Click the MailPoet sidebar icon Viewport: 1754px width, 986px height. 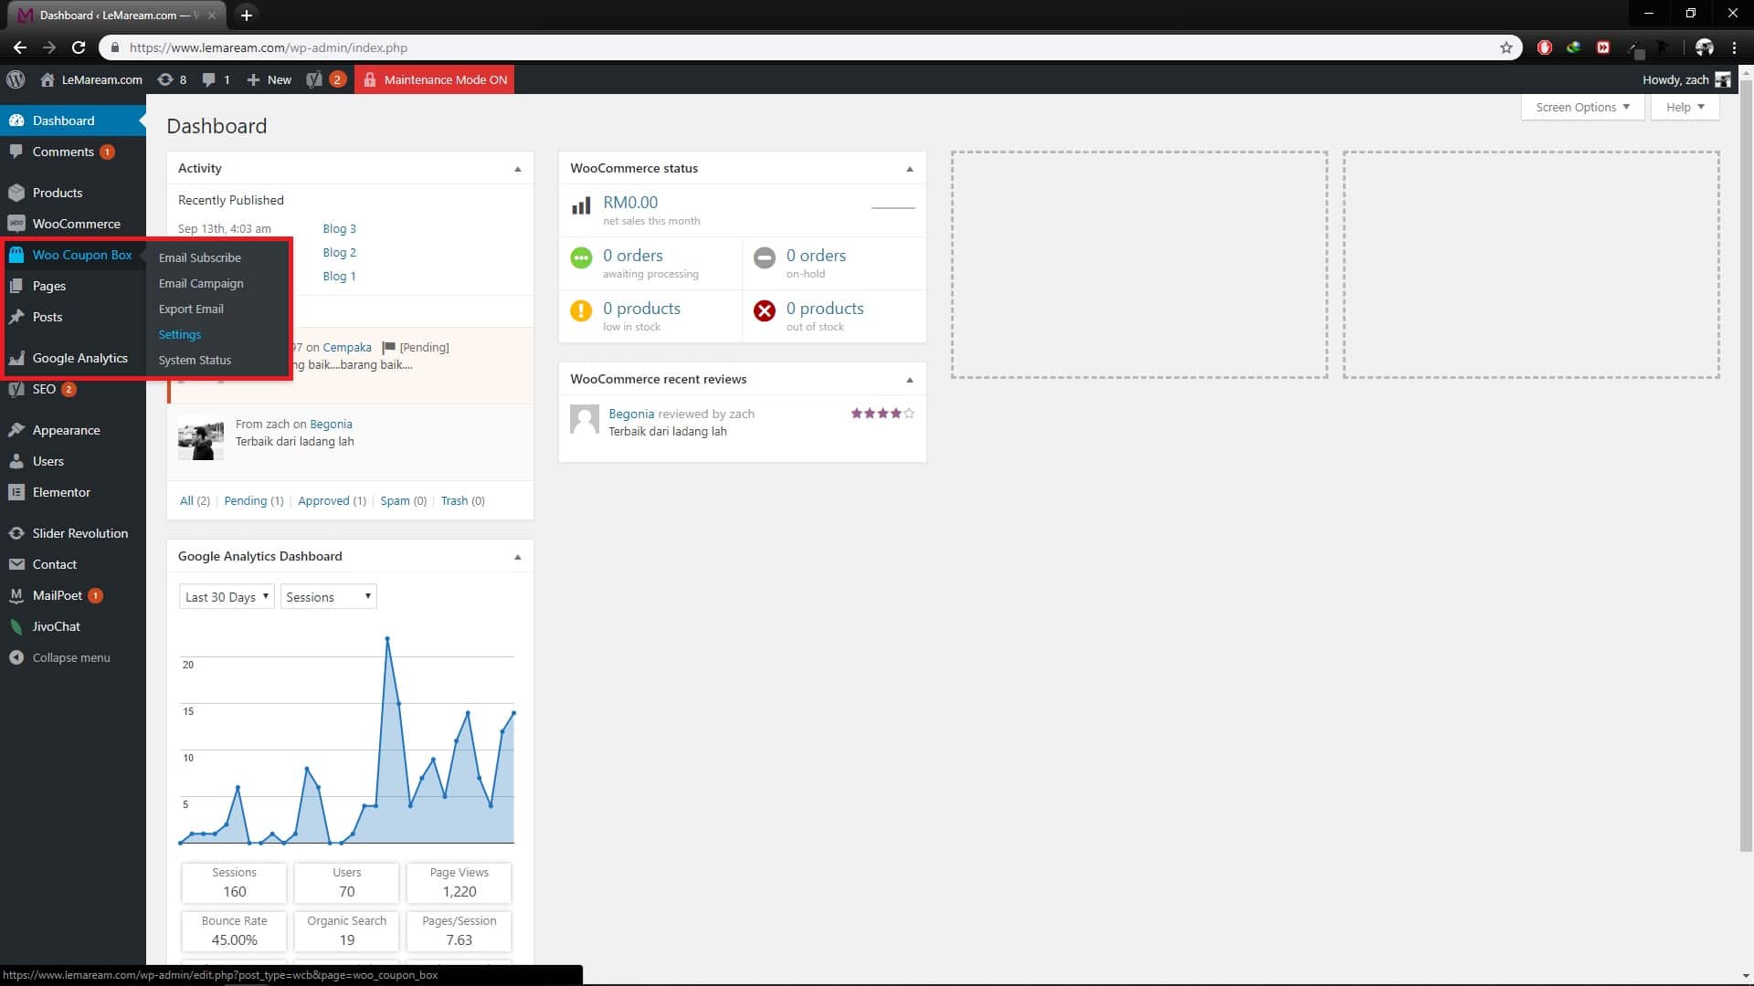16,595
